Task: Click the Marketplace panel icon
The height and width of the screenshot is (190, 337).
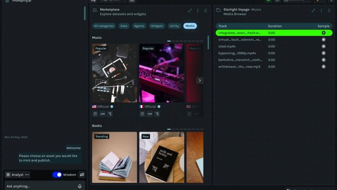Action: [x=95, y=10]
